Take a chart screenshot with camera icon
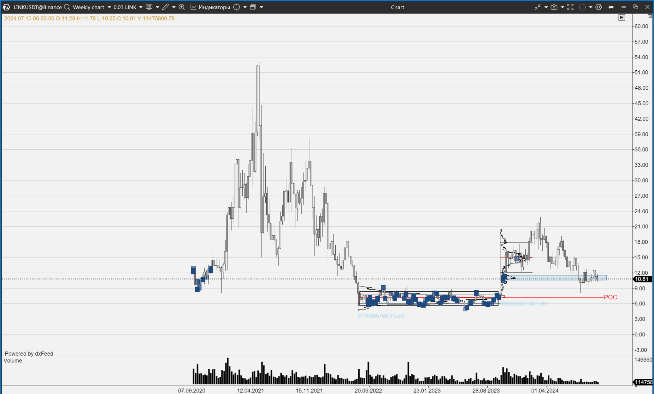Image resolution: width=654 pixels, height=394 pixels. 554,7
